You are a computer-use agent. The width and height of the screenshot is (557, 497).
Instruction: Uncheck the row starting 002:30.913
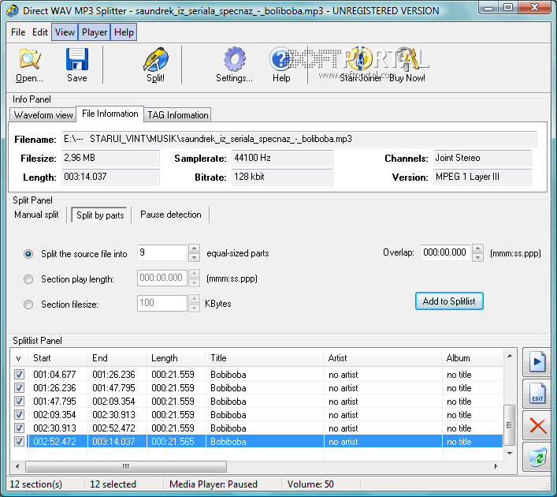point(19,428)
